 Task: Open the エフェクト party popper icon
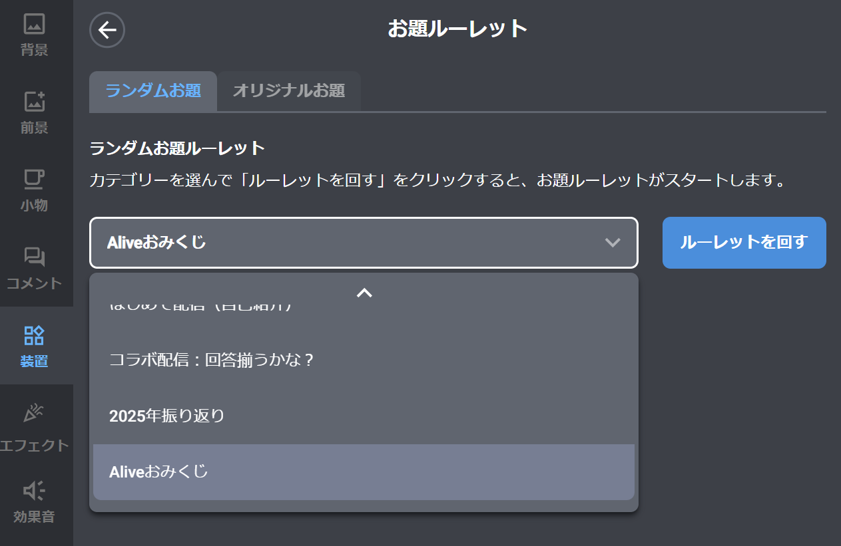(34, 413)
